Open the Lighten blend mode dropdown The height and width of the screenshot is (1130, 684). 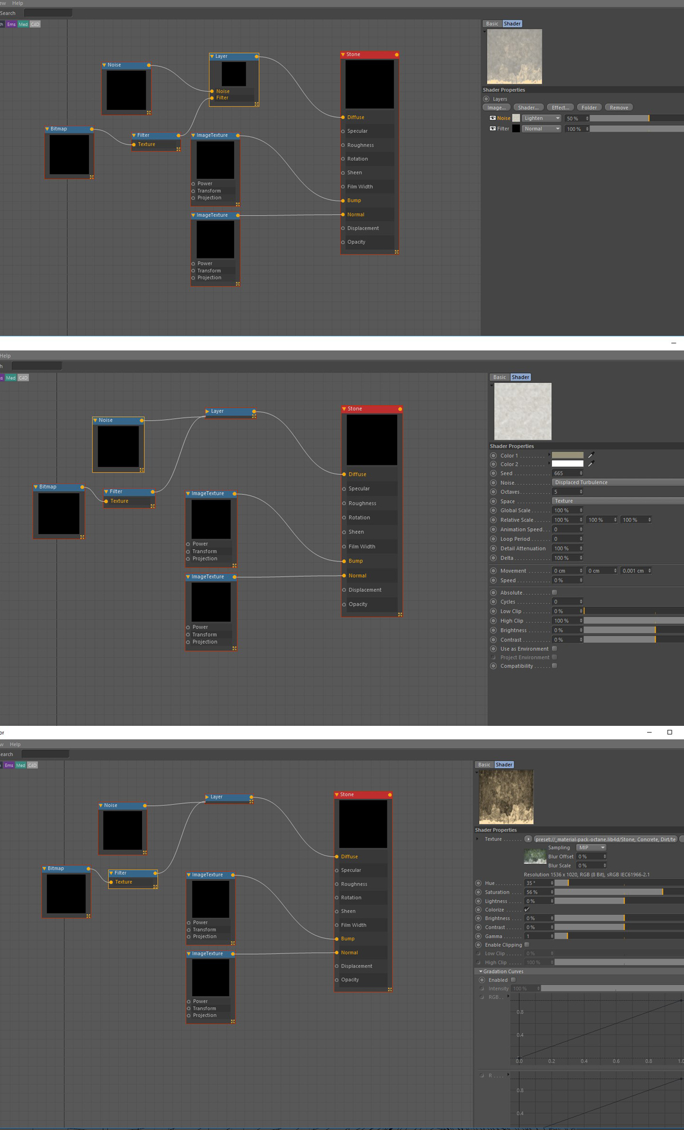[x=541, y=118]
